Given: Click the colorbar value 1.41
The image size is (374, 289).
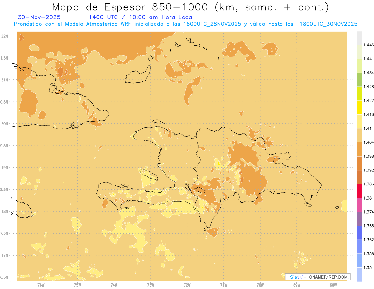Looking at the screenshot, I should pos(368,128).
